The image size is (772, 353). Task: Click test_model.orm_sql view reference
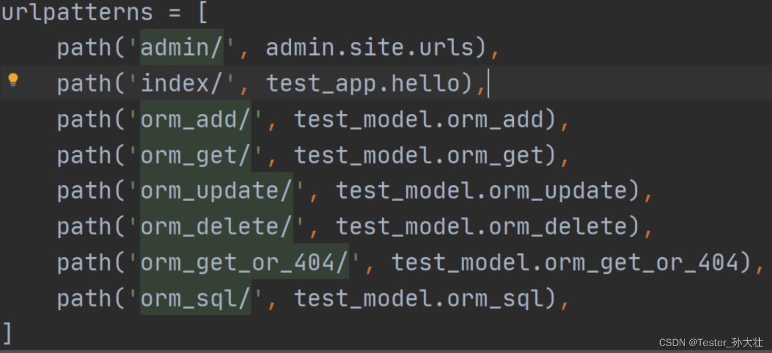click(x=419, y=298)
